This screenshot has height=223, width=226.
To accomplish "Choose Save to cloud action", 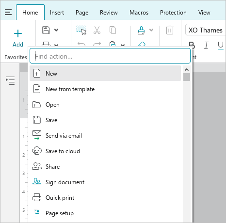I will pos(105,151).
